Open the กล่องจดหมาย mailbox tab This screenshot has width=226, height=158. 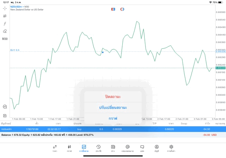tap(127, 148)
